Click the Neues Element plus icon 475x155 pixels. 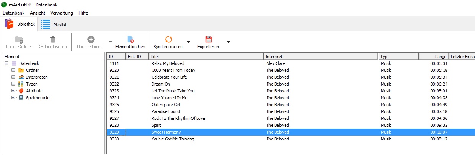(x=91, y=39)
